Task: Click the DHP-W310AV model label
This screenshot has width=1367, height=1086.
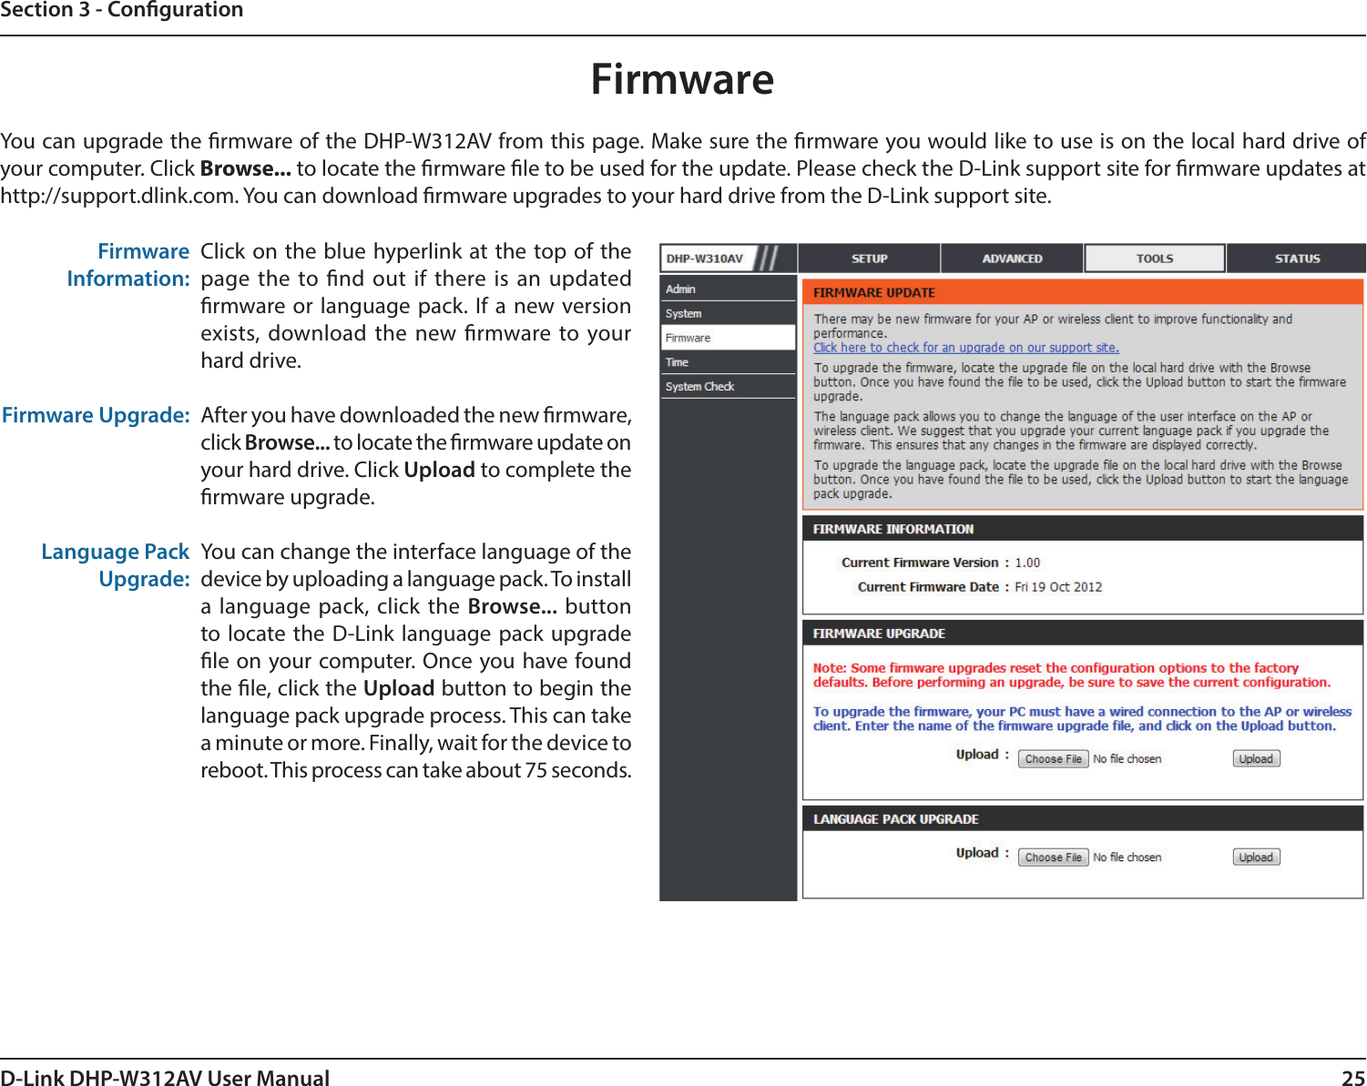Action: coord(704,259)
